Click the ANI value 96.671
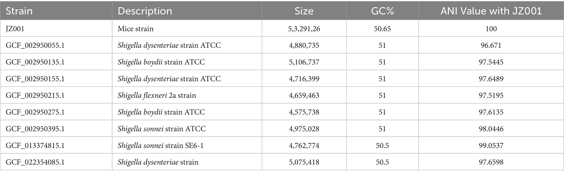This screenshot has height=175, width=564. coord(491,45)
